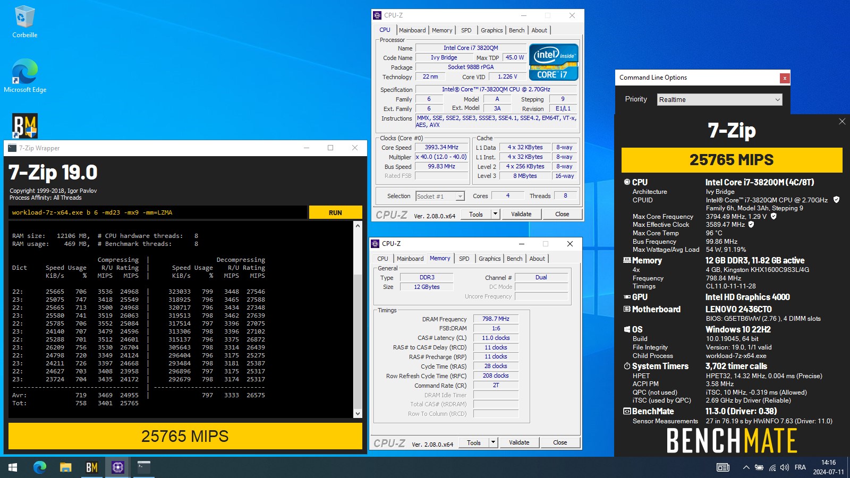The image size is (850, 478).
Task: Switch to CPU-Z via taskbar icon
Action: (118, 467)
